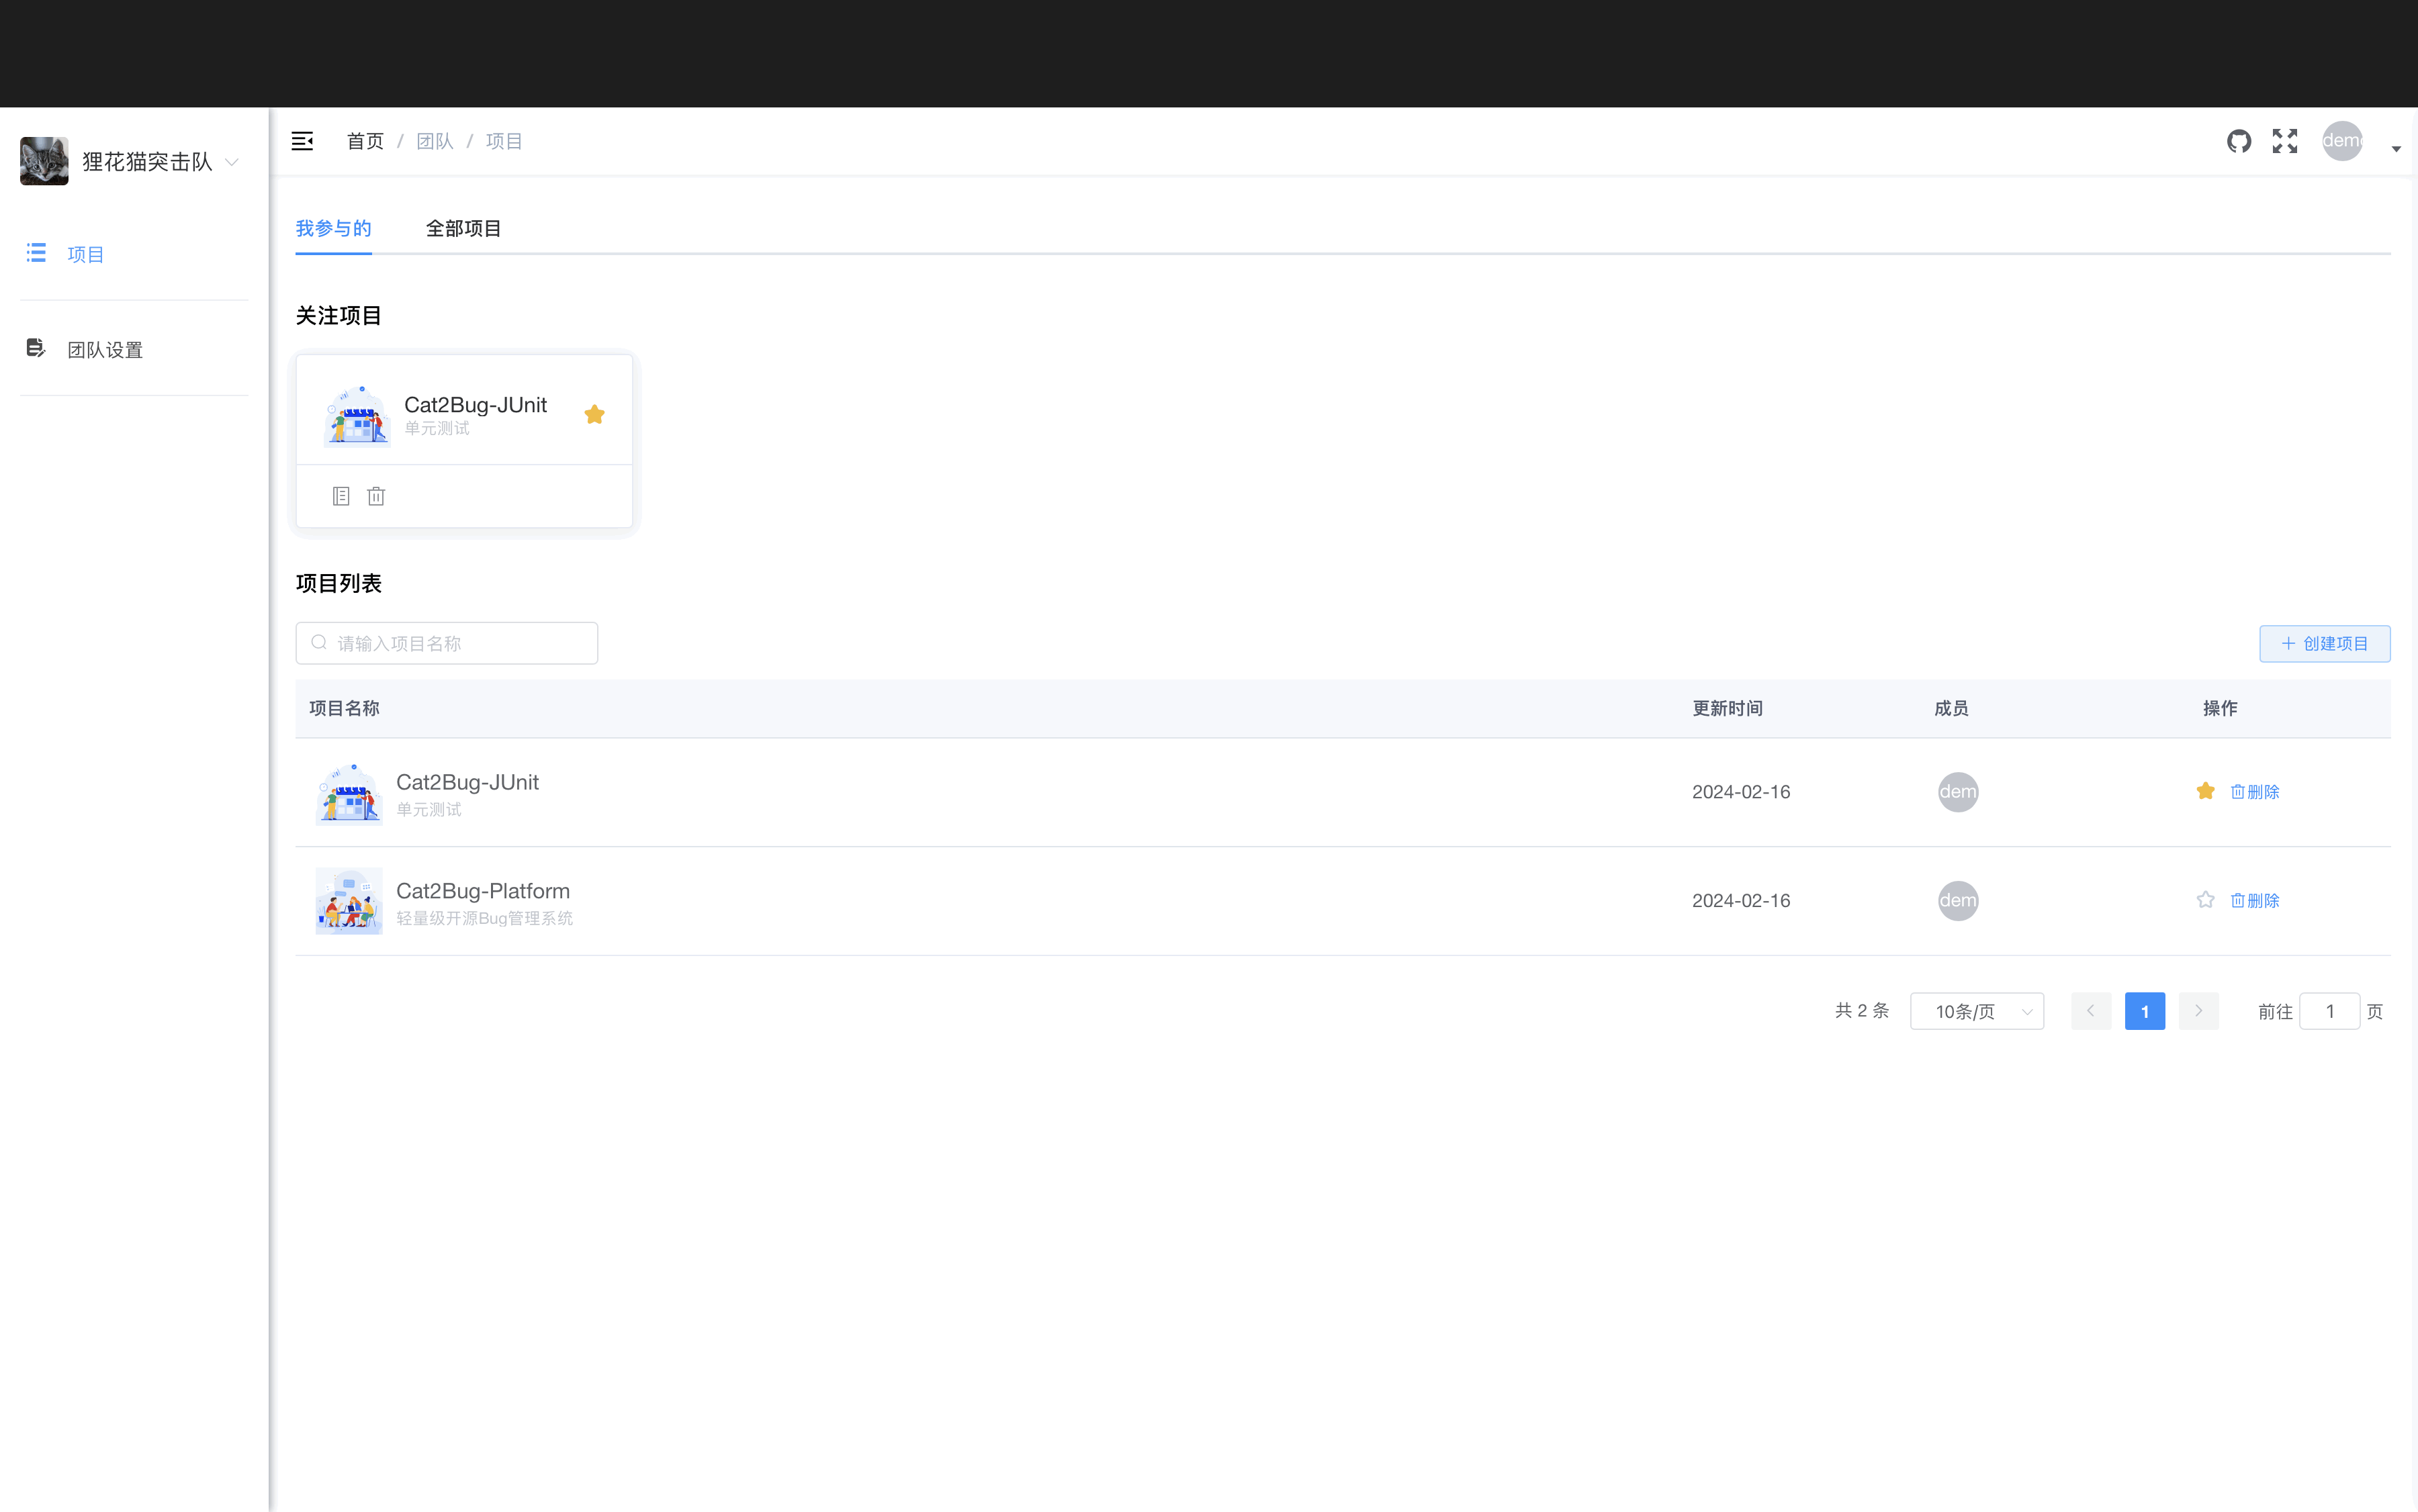Open Cat2Bug-Platform in the project list
The width and height of the screenshot is (2418, 1512).
coord(483,891)
